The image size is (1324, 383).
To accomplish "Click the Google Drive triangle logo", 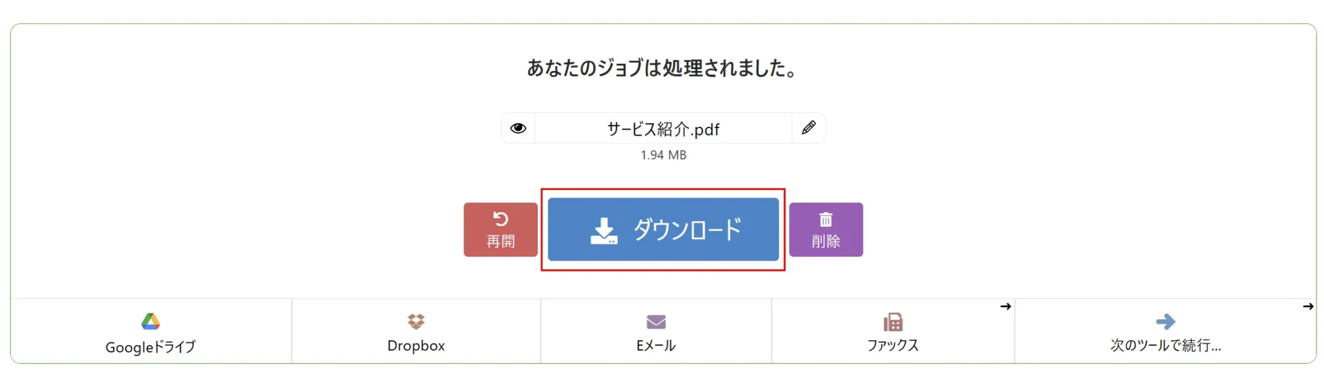I will [150, 322].
